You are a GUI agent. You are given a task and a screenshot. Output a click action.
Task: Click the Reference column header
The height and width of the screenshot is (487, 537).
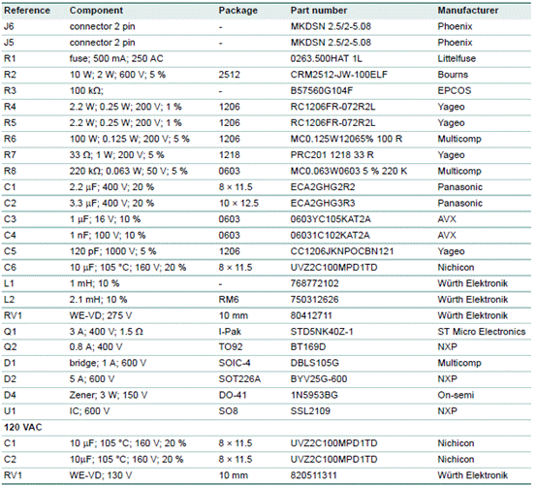27,11
